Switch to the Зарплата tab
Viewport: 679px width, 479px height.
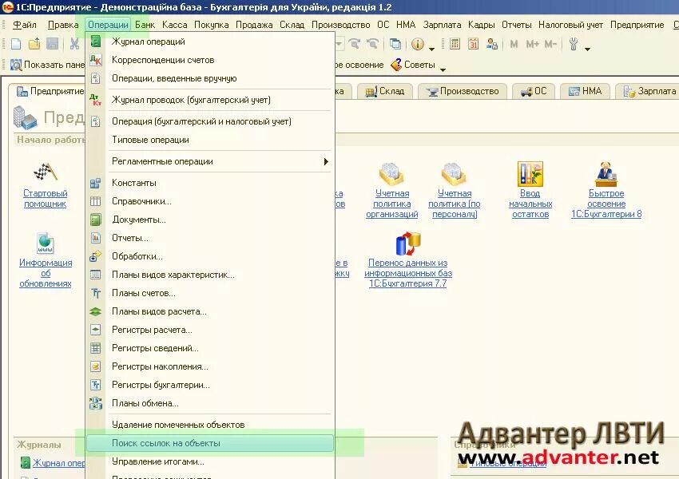[647, 91]
